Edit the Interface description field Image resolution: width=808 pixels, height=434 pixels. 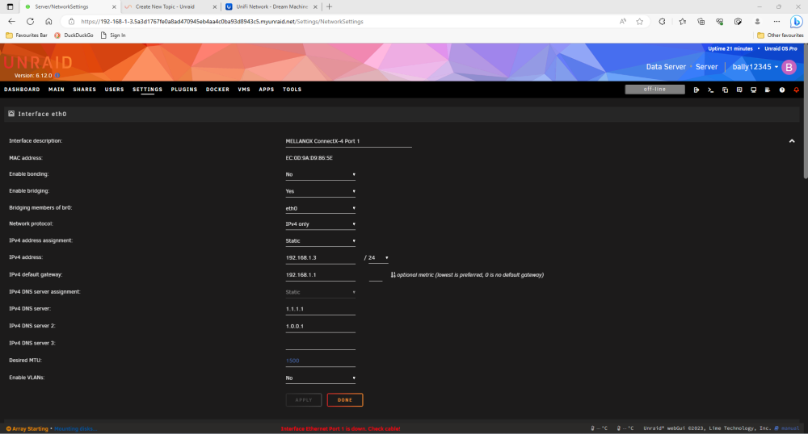[x=348, y=141]
